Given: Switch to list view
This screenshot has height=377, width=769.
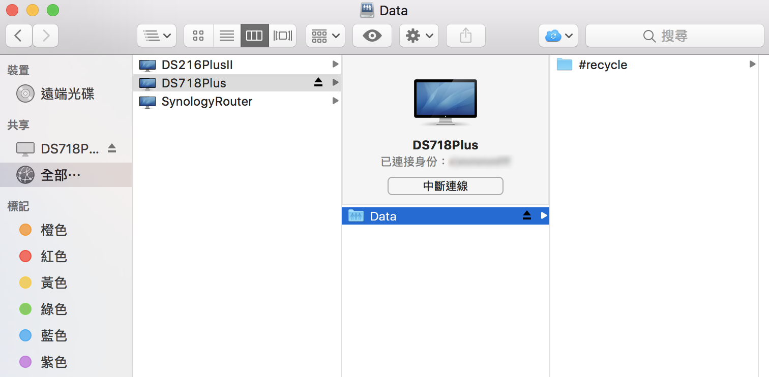Looking at the screenshot, I should click(x=227, y=36).
